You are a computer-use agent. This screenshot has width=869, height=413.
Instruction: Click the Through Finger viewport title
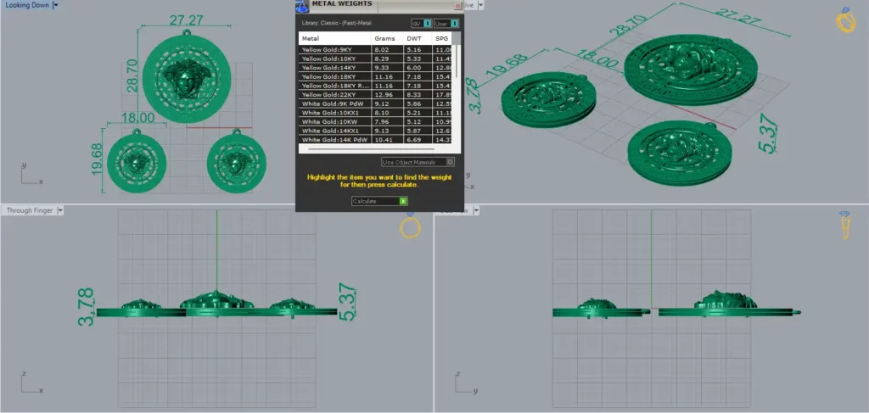tap(30, 210)
